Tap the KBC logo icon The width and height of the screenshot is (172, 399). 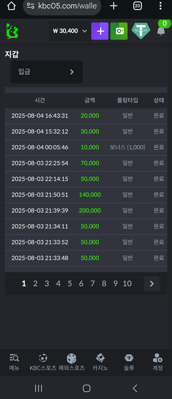click(x=12, y=31)
